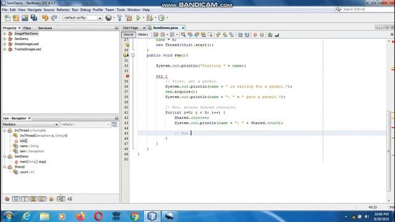Select the History view button
The width and height of the screenshot is (395, 222).
point(143,35)
